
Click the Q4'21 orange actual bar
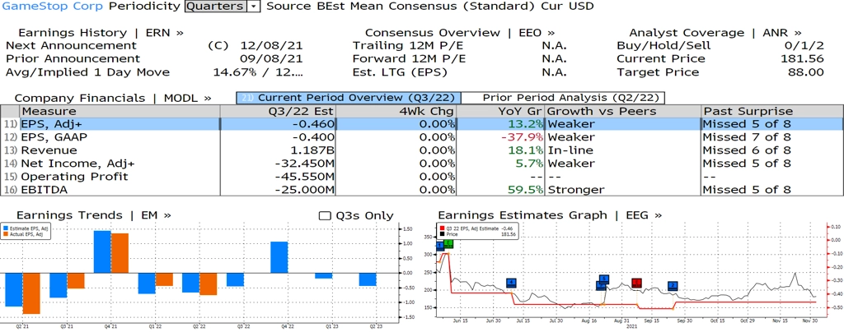120,254
